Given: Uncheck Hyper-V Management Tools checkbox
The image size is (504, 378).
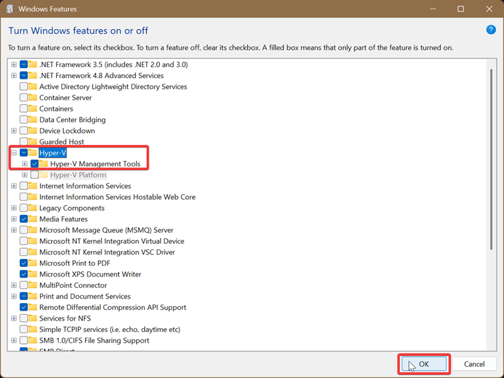Looking at the screenshot, I should 35,164.
